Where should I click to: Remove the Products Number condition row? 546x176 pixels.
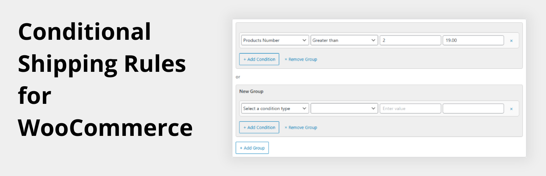point(511,40)
